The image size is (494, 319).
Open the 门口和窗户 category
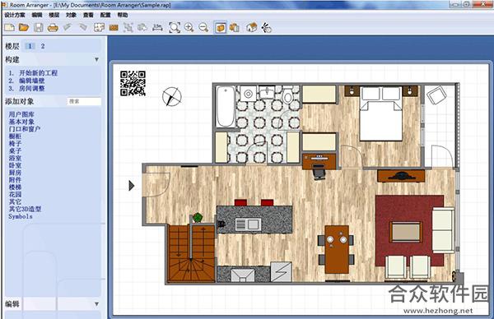pyautogui.click(x=25, y=129)
